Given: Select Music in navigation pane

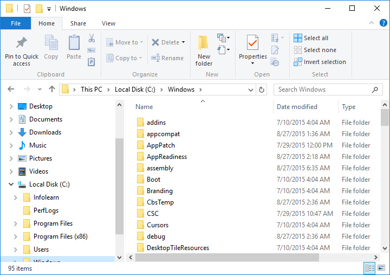Looking at the screenshot, I should (x=37, y=145).
